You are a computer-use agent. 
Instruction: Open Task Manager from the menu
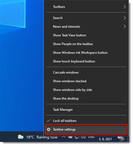(86, 110)
